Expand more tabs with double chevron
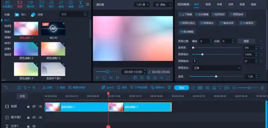268x128 pixels. (x=87, y=4)
